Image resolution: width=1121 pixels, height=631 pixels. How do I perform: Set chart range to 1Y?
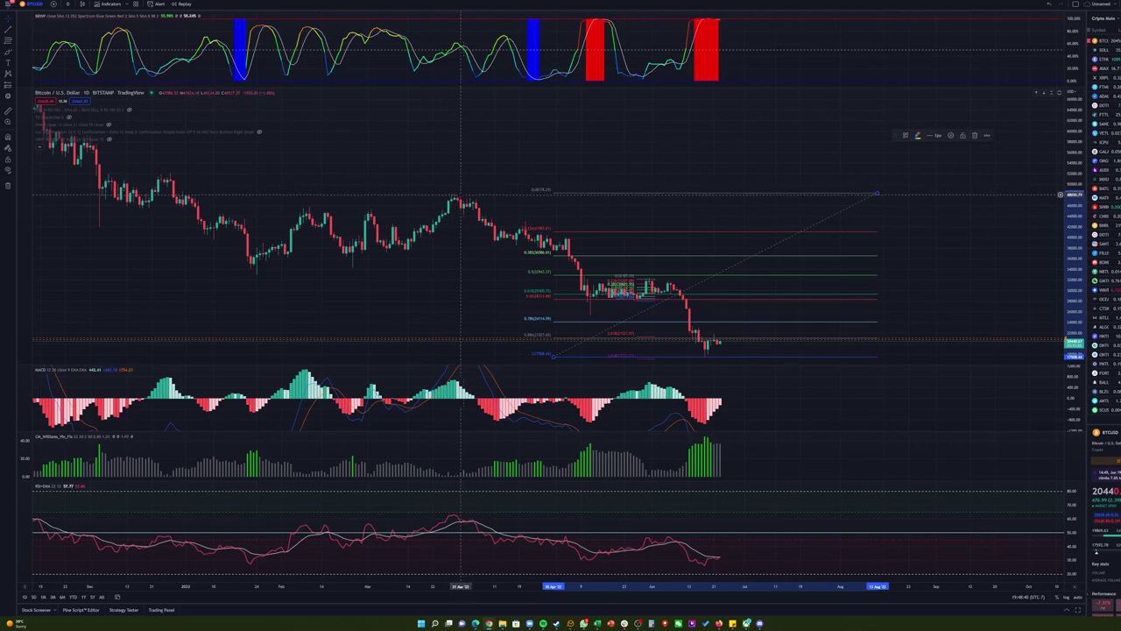pos(83,597)
